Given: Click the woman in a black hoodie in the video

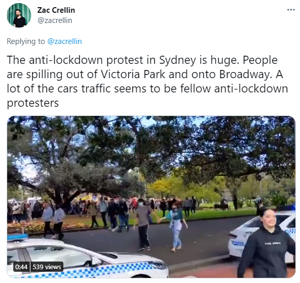Looking at the screenshot, I should tap(267, 243).
